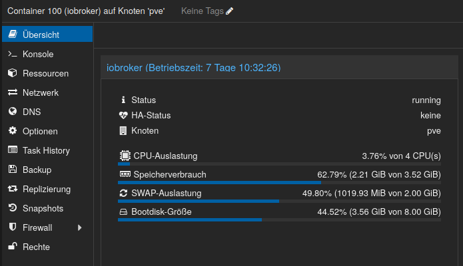
Task: Click the SWAP-Auslastung progress bar
Action: click(x=279, y=201)
